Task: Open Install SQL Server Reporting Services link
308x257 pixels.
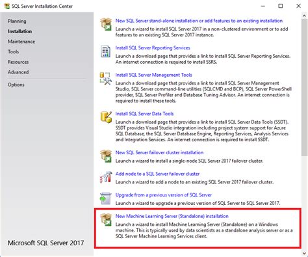Action: click(x=153, y=47)
